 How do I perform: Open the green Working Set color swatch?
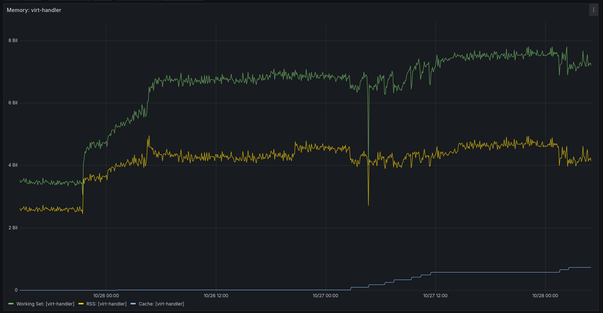pos(11,304)
